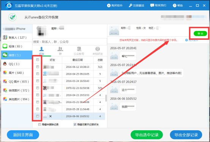Switch to the 好友 tab
The image size is (210, 142).
[41, 51]
